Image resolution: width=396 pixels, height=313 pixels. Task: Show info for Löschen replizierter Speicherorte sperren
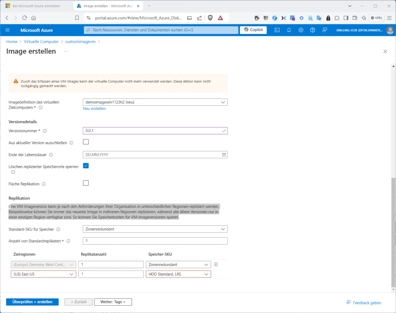[13, 172]
